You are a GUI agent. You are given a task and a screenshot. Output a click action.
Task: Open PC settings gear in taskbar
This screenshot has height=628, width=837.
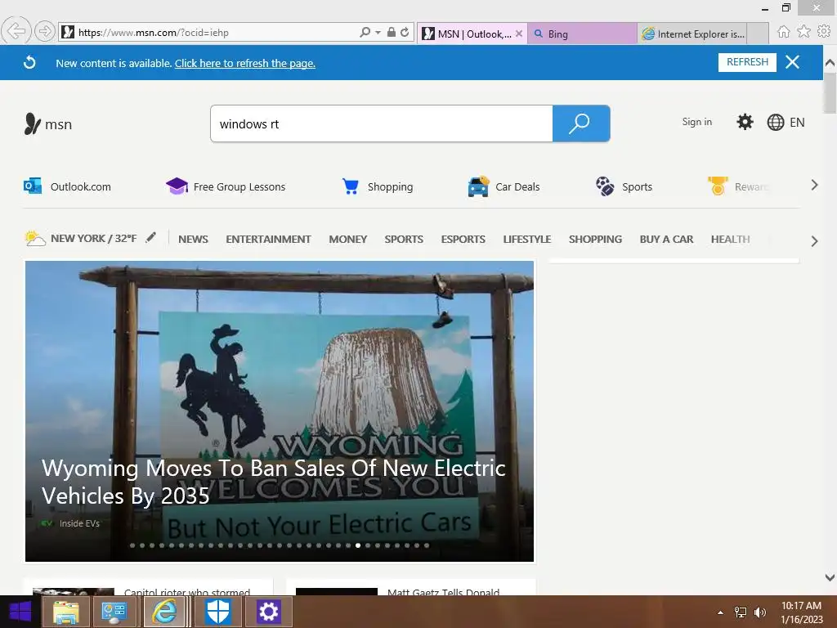coord(268,612)
